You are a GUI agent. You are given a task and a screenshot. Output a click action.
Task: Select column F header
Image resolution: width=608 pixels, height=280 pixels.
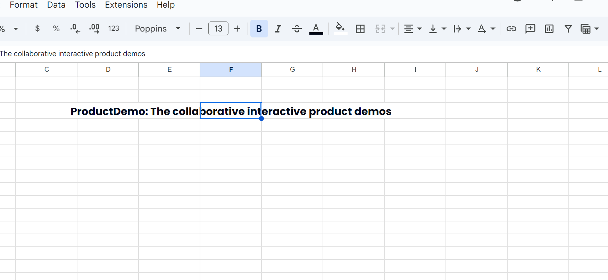(231, 70)
